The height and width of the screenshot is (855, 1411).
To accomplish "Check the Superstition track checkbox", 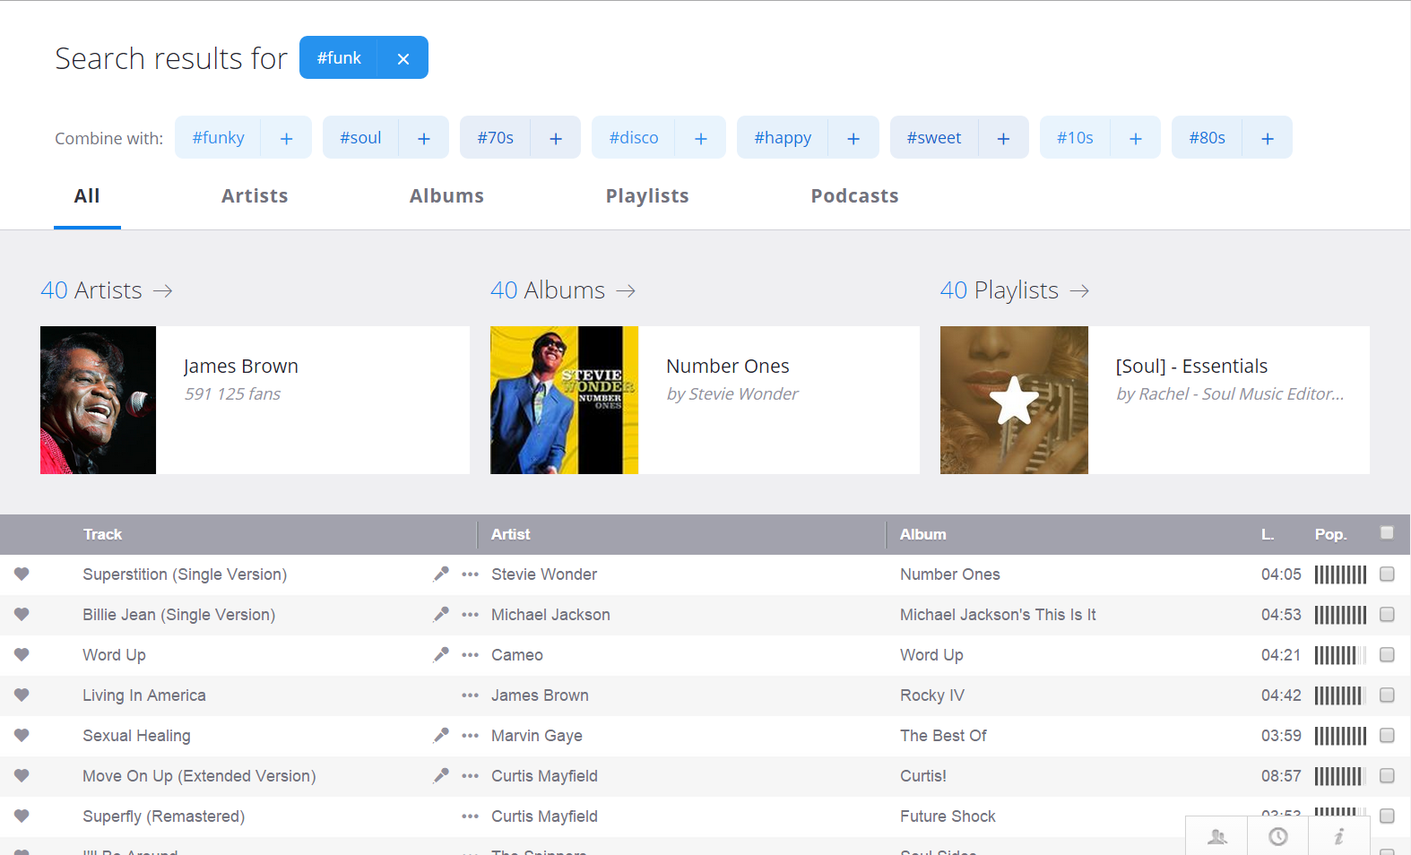I will click(1387, 574).
